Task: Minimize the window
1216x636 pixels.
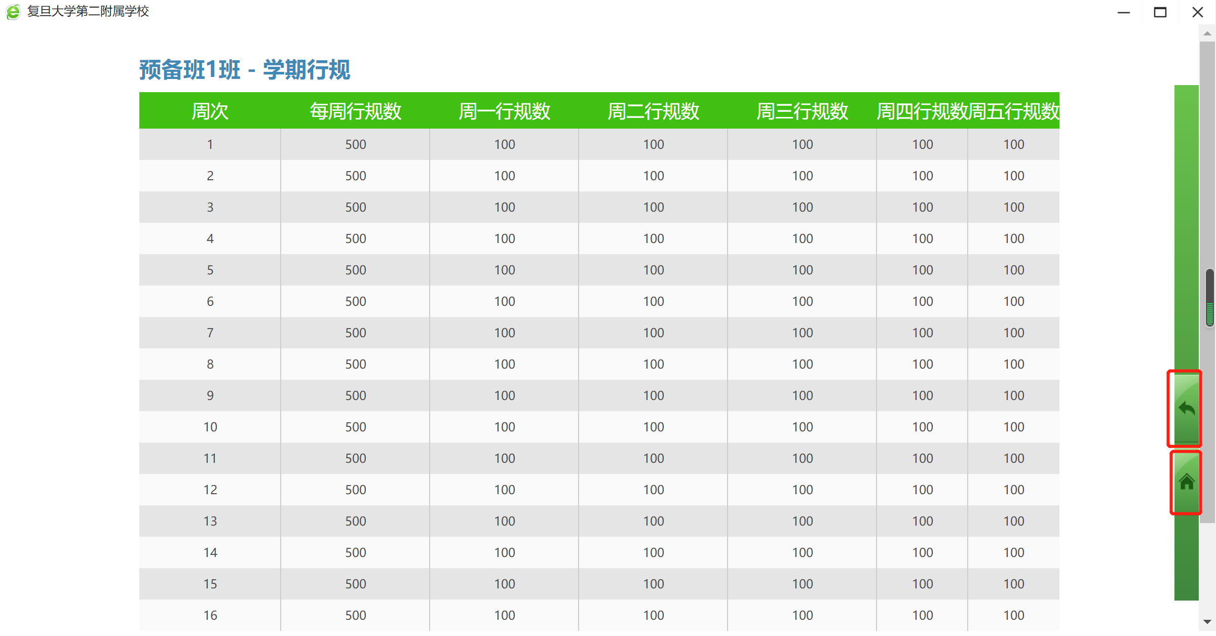Action: coord(1124,12)
